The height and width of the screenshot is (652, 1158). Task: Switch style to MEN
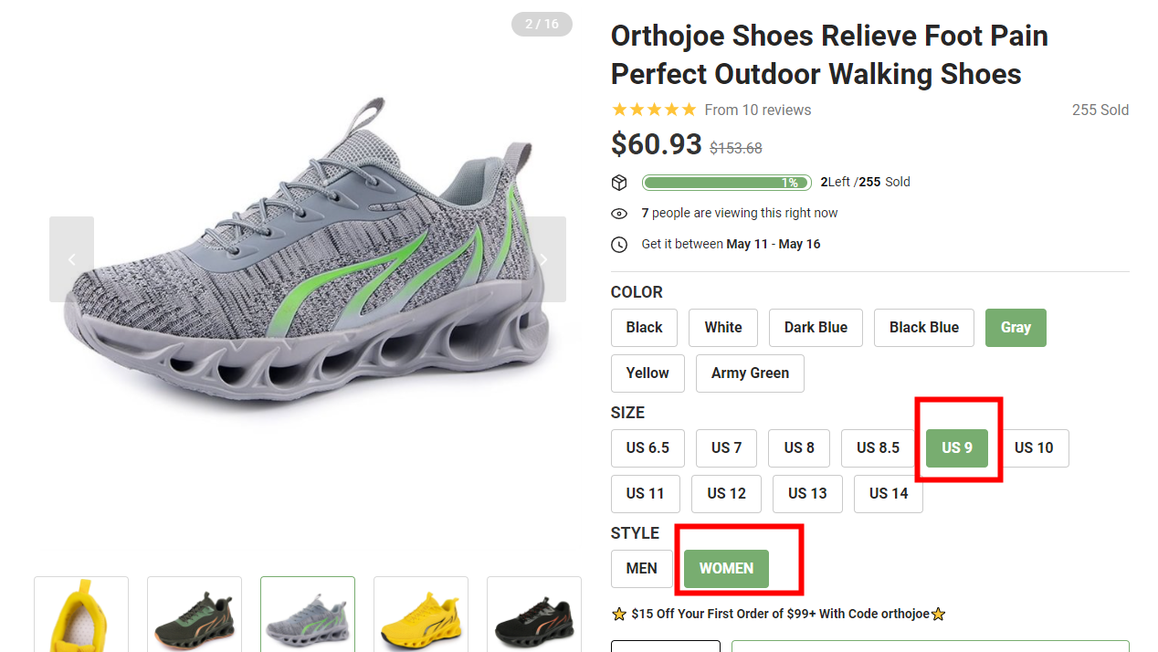coord(641,569)
